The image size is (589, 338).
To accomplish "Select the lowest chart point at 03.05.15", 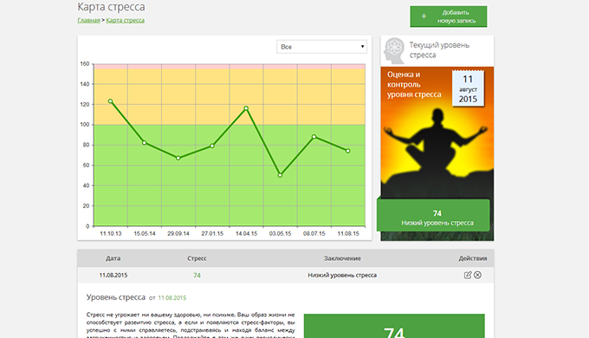I will click(x=280, y=175).
